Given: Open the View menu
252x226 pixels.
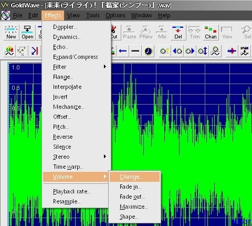Looking at the screenshot, I should click(x=73, y=15).
